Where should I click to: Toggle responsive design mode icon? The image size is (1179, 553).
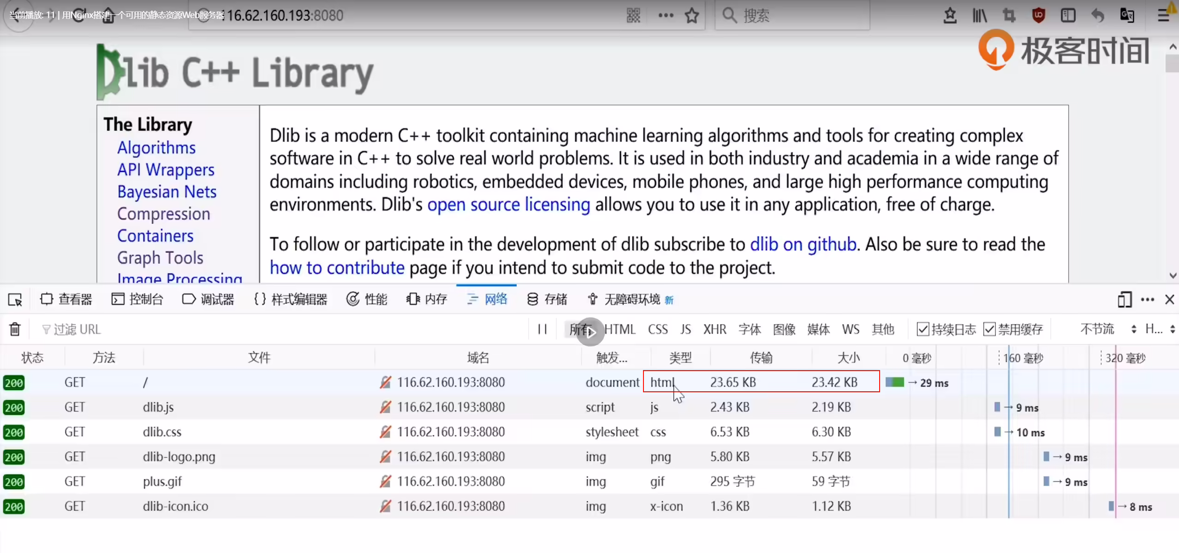[1125, 300]
